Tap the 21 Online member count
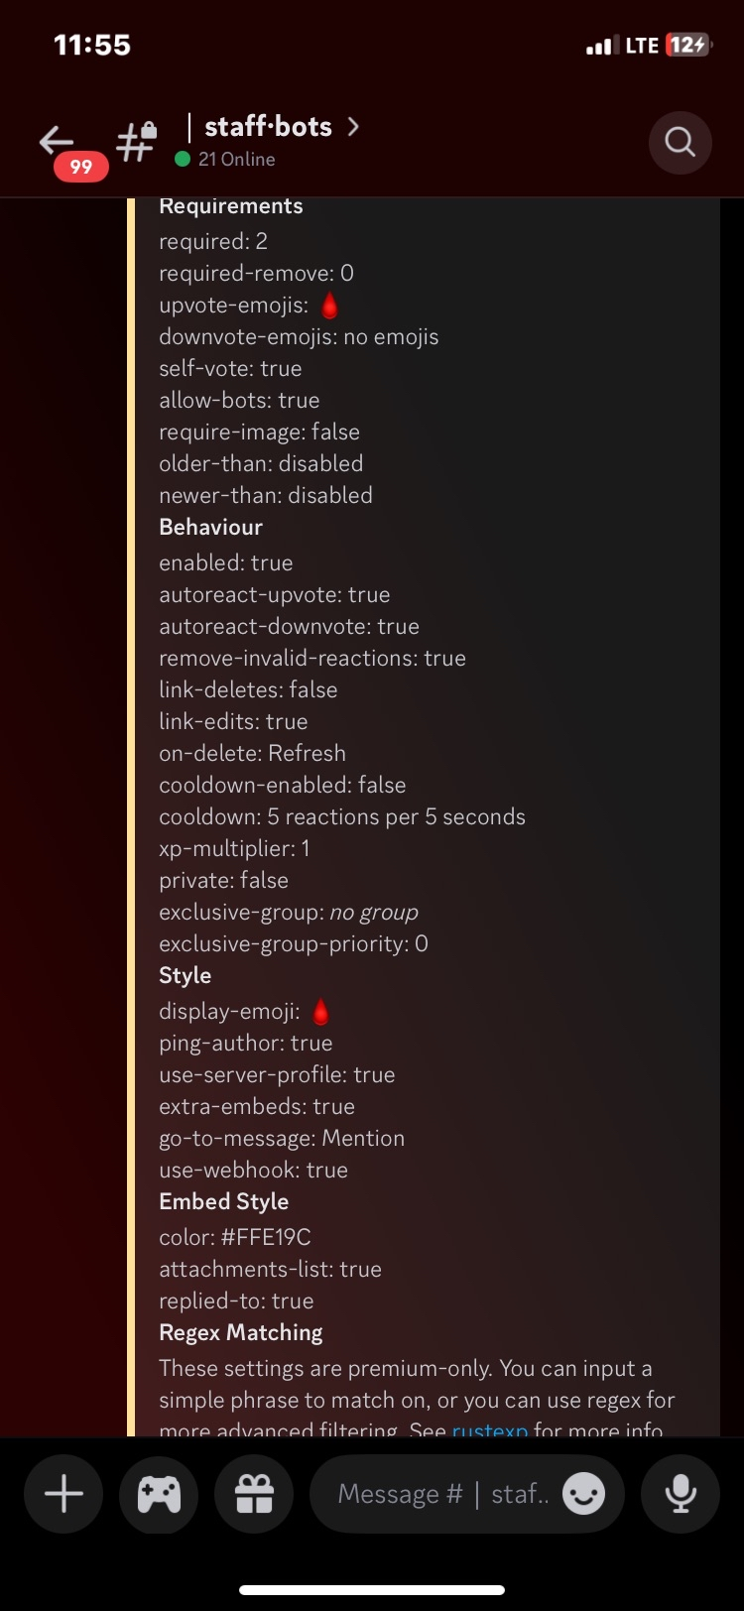This screenshot has height=1611, width=744. pos(236,159)
